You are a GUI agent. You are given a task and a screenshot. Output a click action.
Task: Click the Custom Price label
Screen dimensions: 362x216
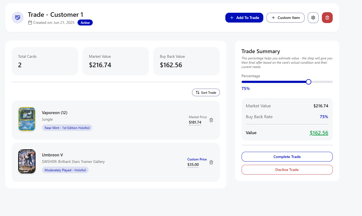coord(197,159)
